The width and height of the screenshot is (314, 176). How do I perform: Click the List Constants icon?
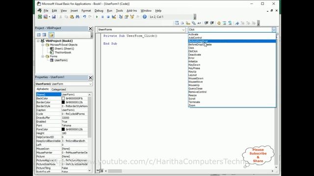[x=182, y=23]
